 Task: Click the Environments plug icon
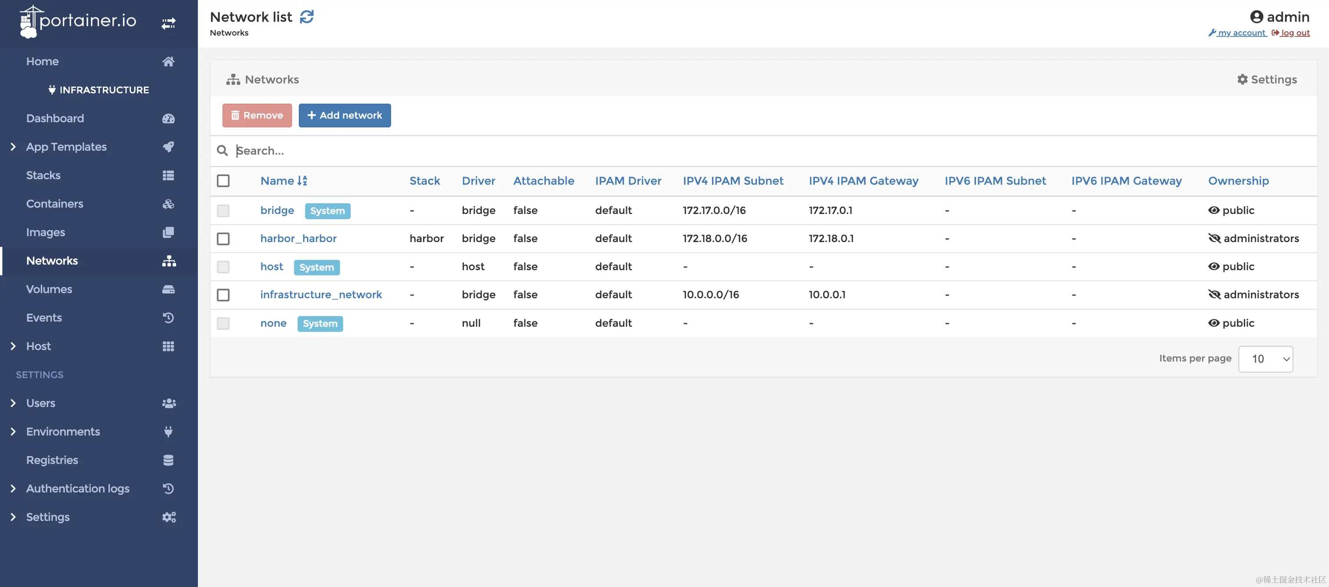[x=168, y=432]
